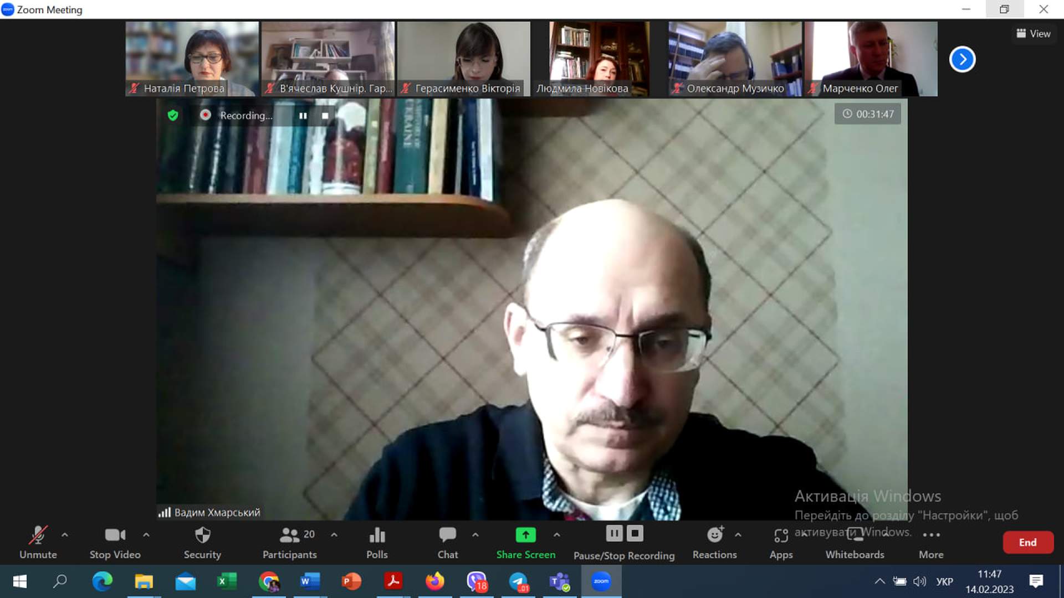Open the Windows Start menu

pyautogui.click(x=20, y=581)
